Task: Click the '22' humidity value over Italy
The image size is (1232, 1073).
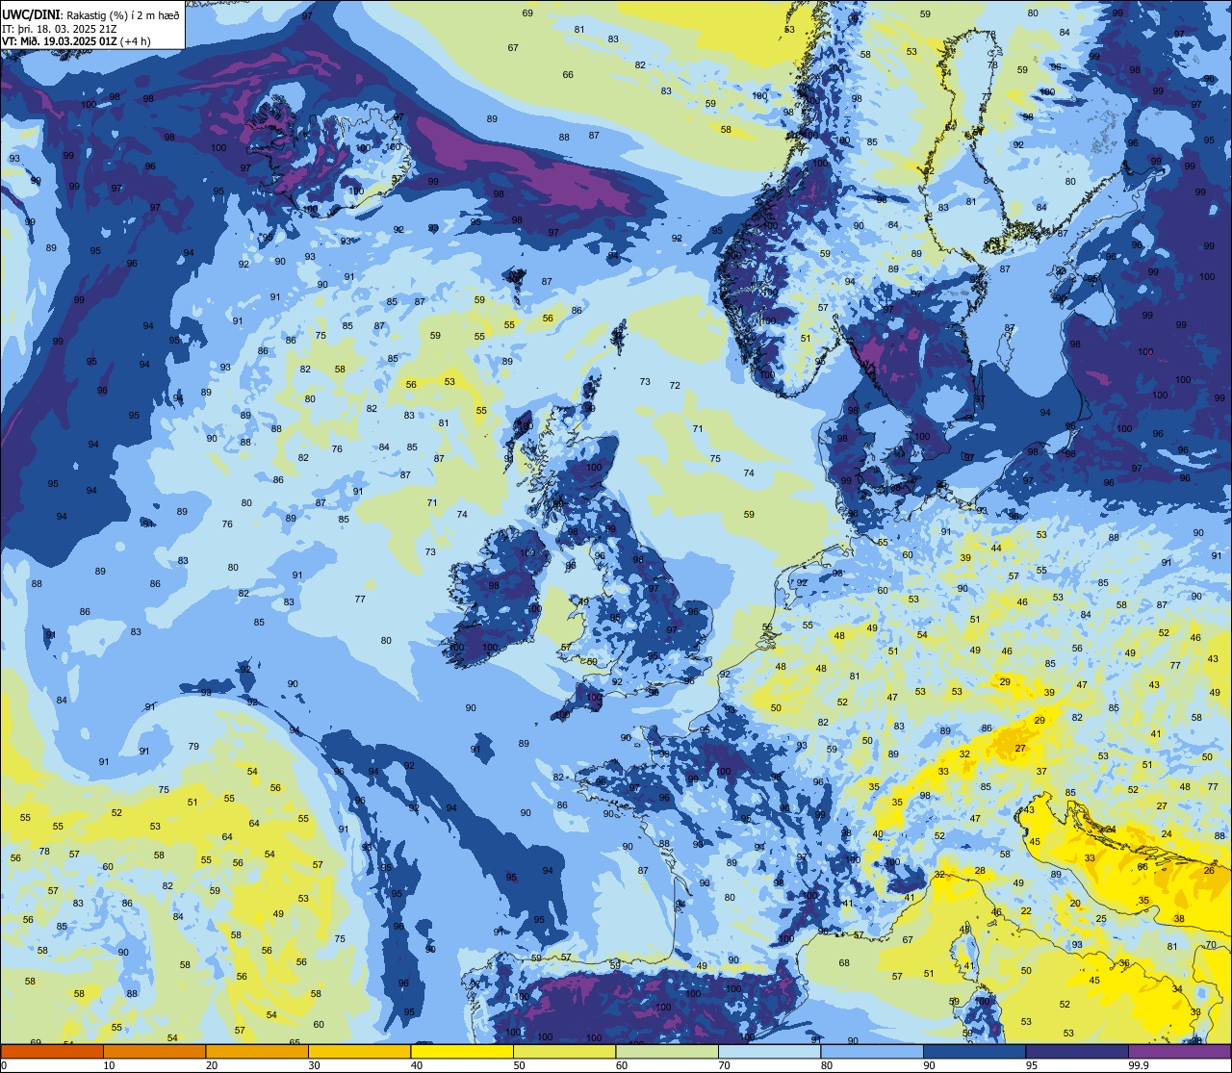Action: [1026, 911]
